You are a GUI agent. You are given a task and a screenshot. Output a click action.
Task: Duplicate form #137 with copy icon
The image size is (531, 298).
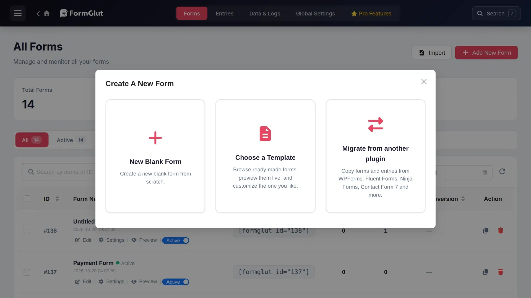[x=486, y=272]
